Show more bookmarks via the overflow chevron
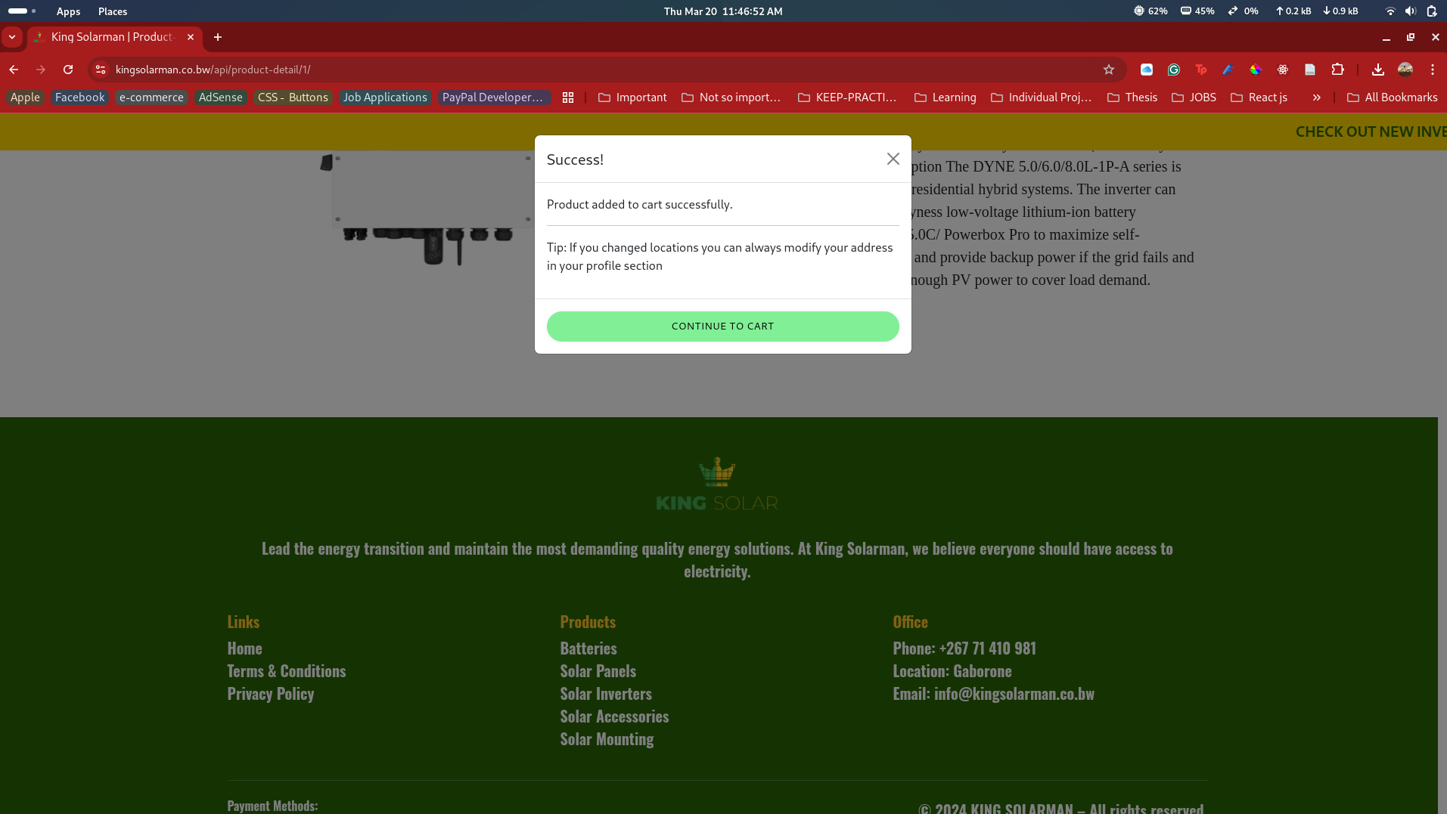The height and width of the screenshot is (814, 1447). coord(1316,97)
